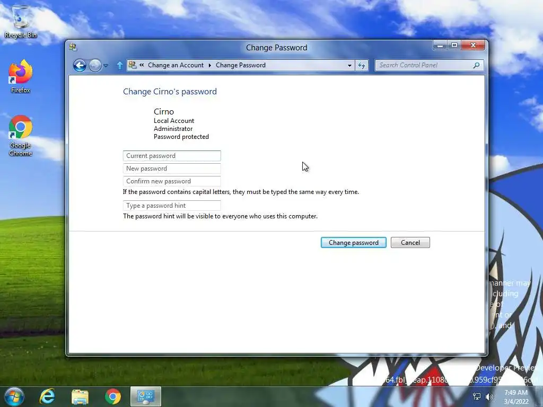Select the Recycle Bin desktop icon

pos(21,21)
